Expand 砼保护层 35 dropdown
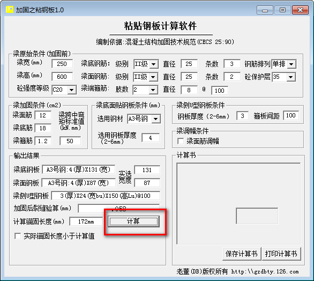Image resolution: width=314 pixels, height=281 pixels. tap(291, 77)
